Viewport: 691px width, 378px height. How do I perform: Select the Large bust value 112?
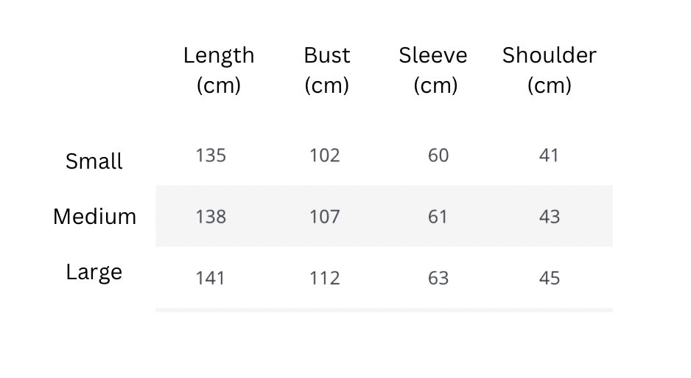tap(325, 278)
